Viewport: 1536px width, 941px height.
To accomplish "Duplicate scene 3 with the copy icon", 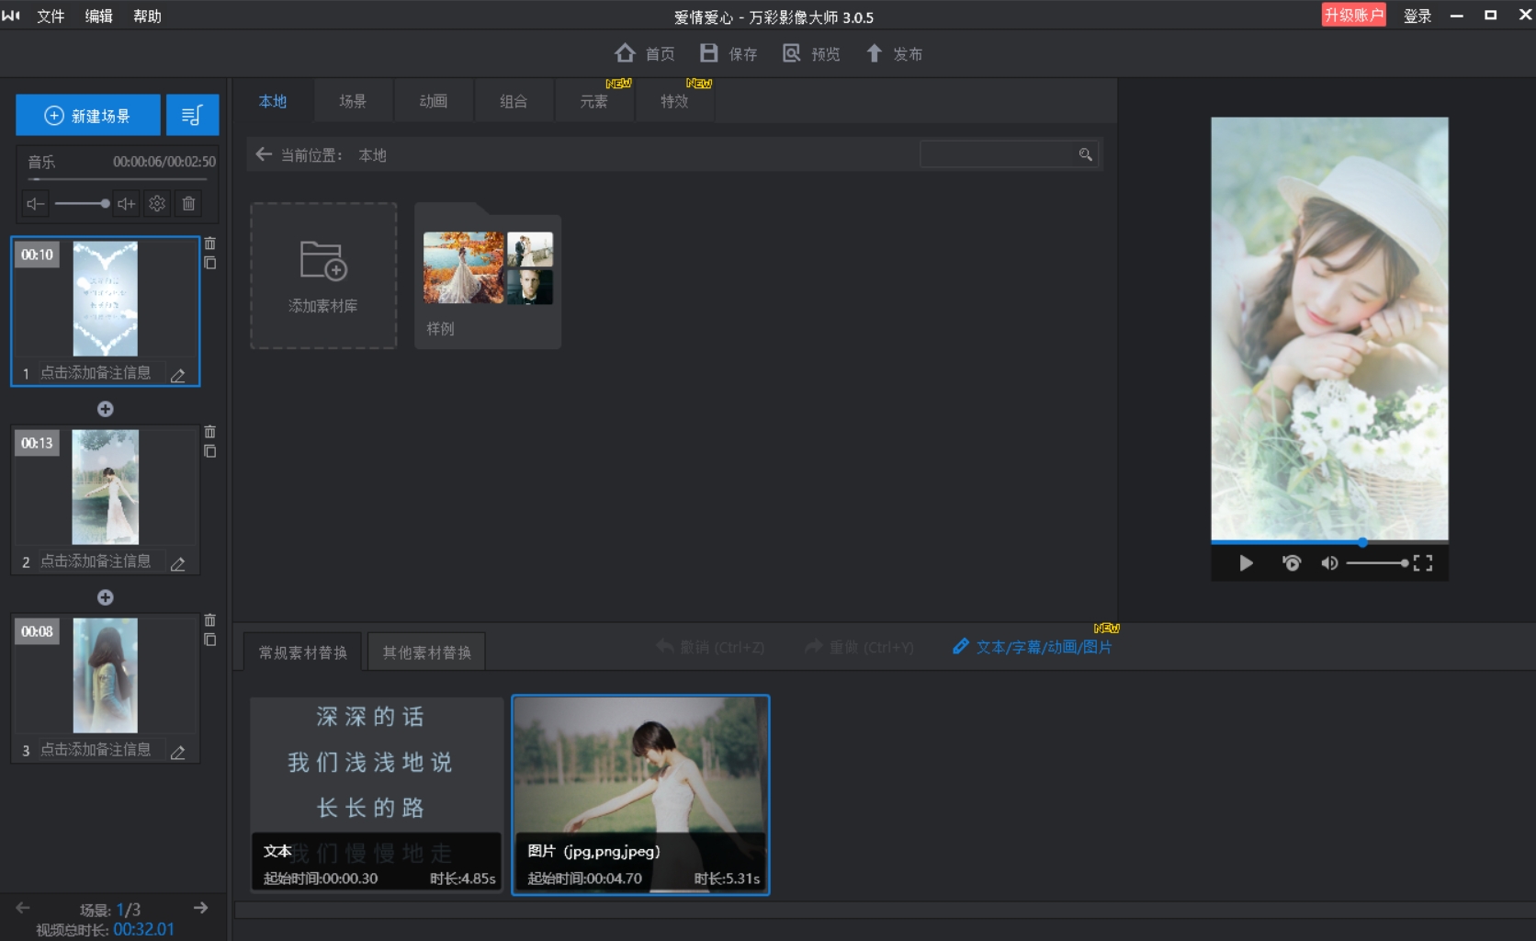I will pyautogui.click(x=210, y=640).
